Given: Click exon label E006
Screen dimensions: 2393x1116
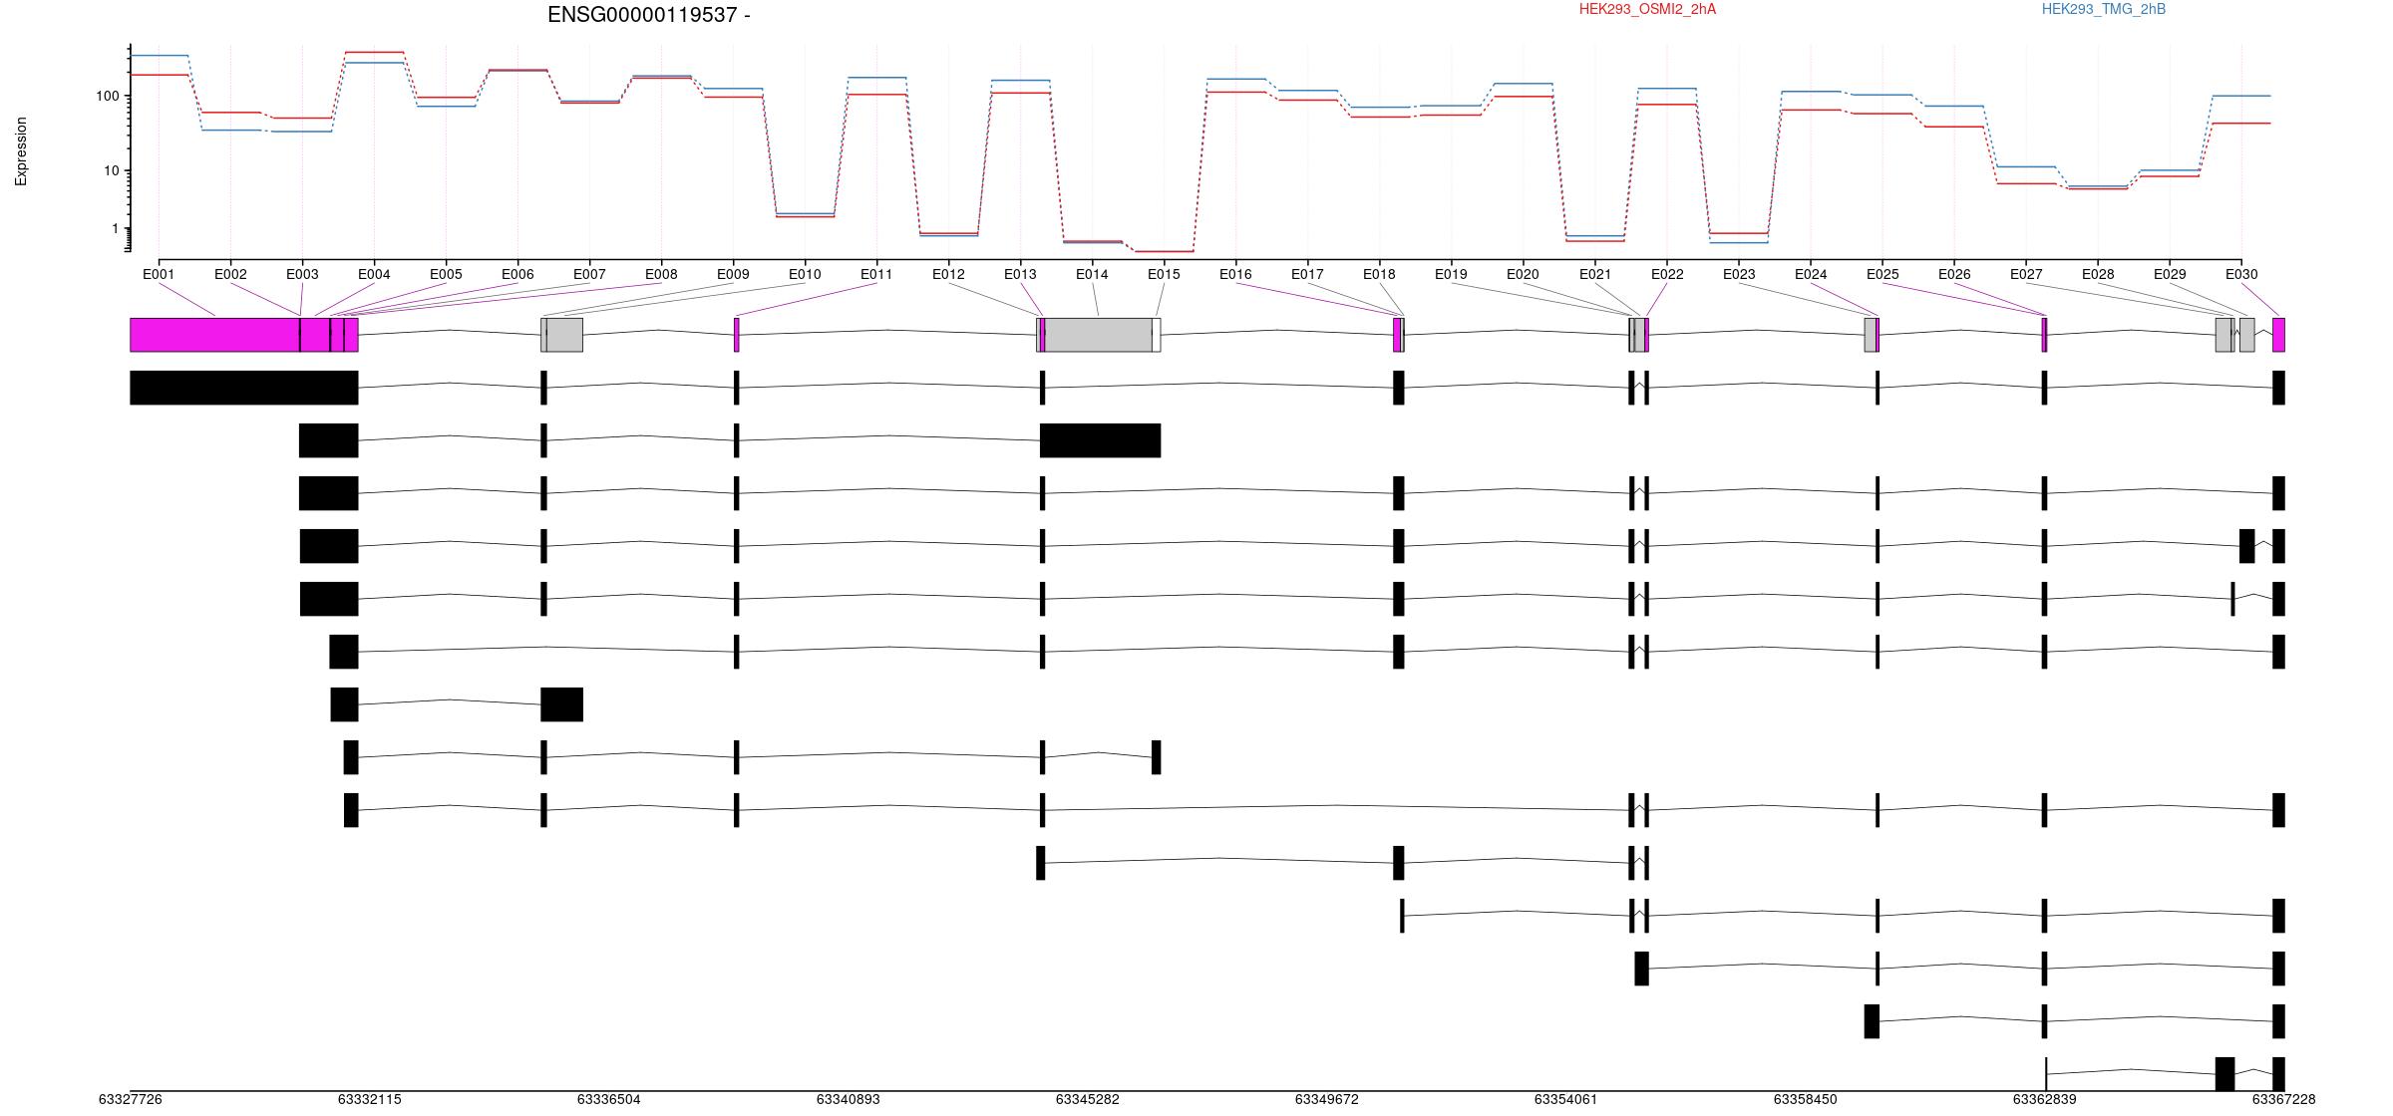Looking at the screenshot, I should tap(517, 274).
